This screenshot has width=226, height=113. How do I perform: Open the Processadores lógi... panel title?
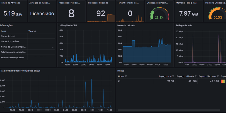click(x=69, y=3)
